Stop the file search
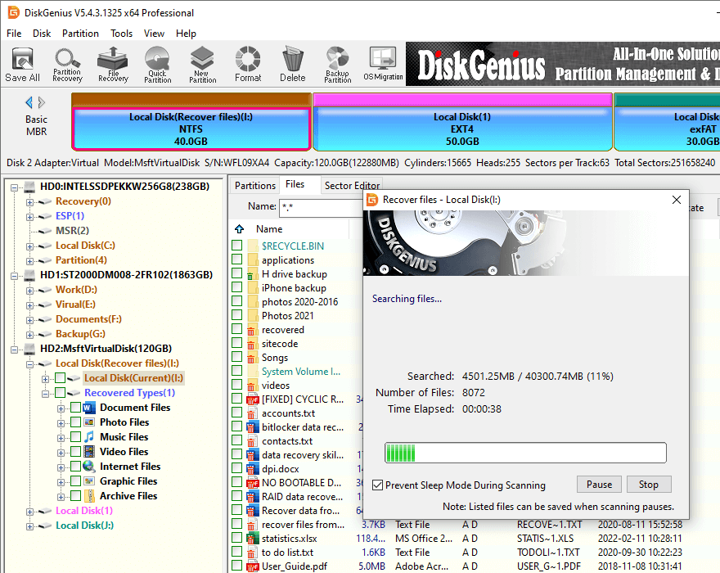Screen dimensions: 720x573 (x=648, y=485)
